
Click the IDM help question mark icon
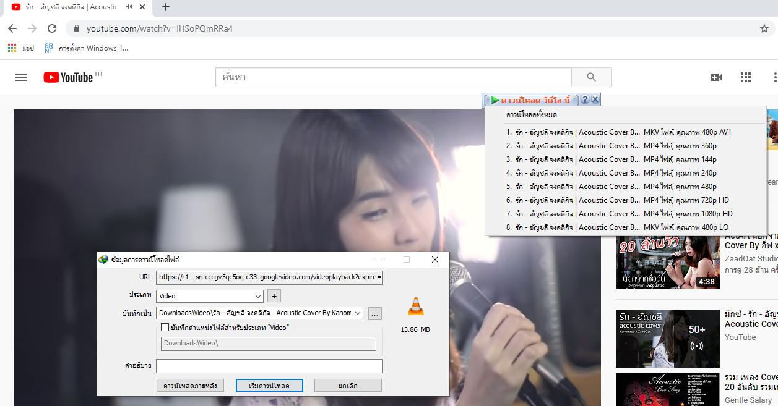[x=585, y=100]
